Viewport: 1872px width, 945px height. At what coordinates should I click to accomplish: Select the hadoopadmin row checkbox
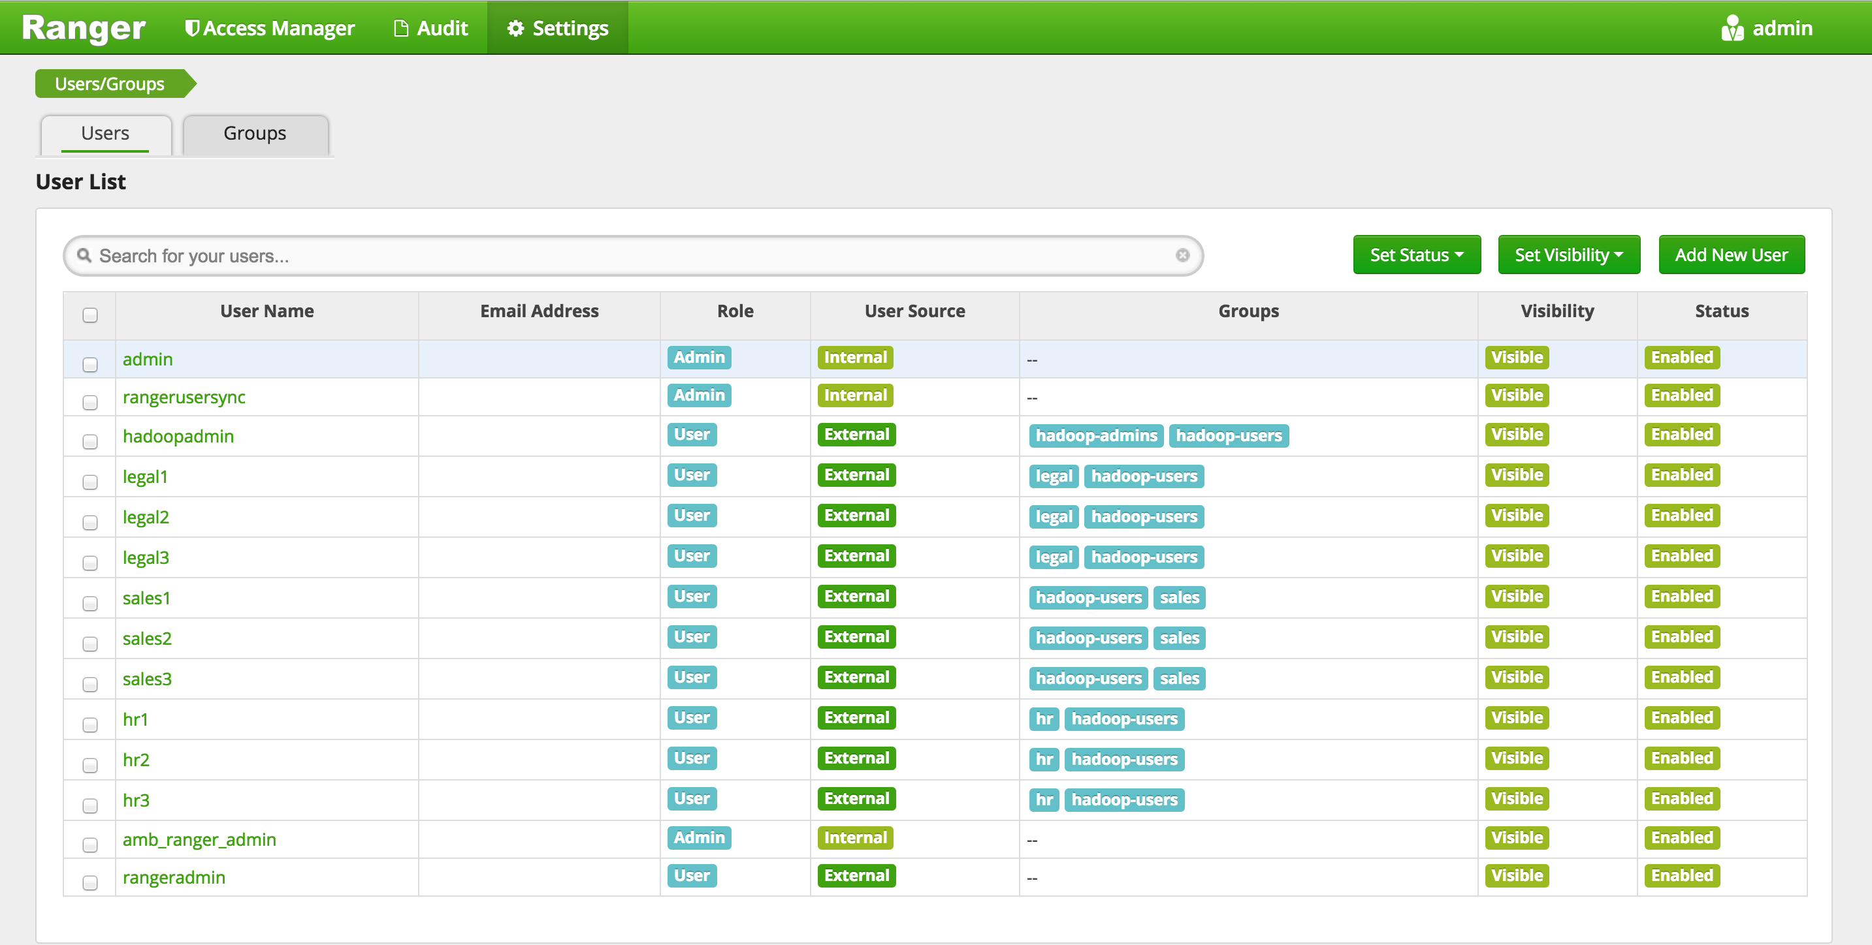coord(90,441)
